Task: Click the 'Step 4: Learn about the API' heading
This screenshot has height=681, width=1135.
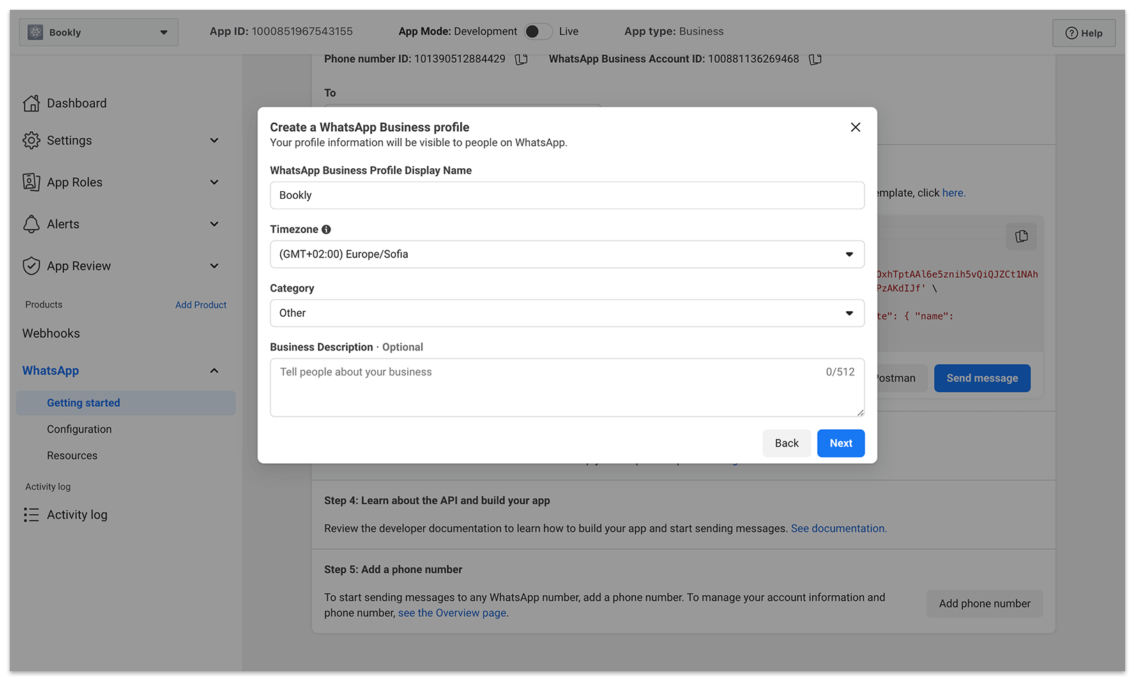Action: 437,500
